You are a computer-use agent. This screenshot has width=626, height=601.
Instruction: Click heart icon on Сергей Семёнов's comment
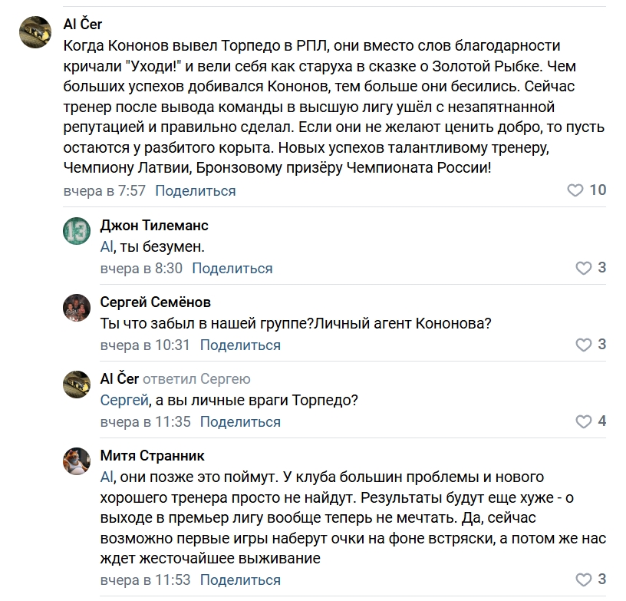click(x=584, y=345)
